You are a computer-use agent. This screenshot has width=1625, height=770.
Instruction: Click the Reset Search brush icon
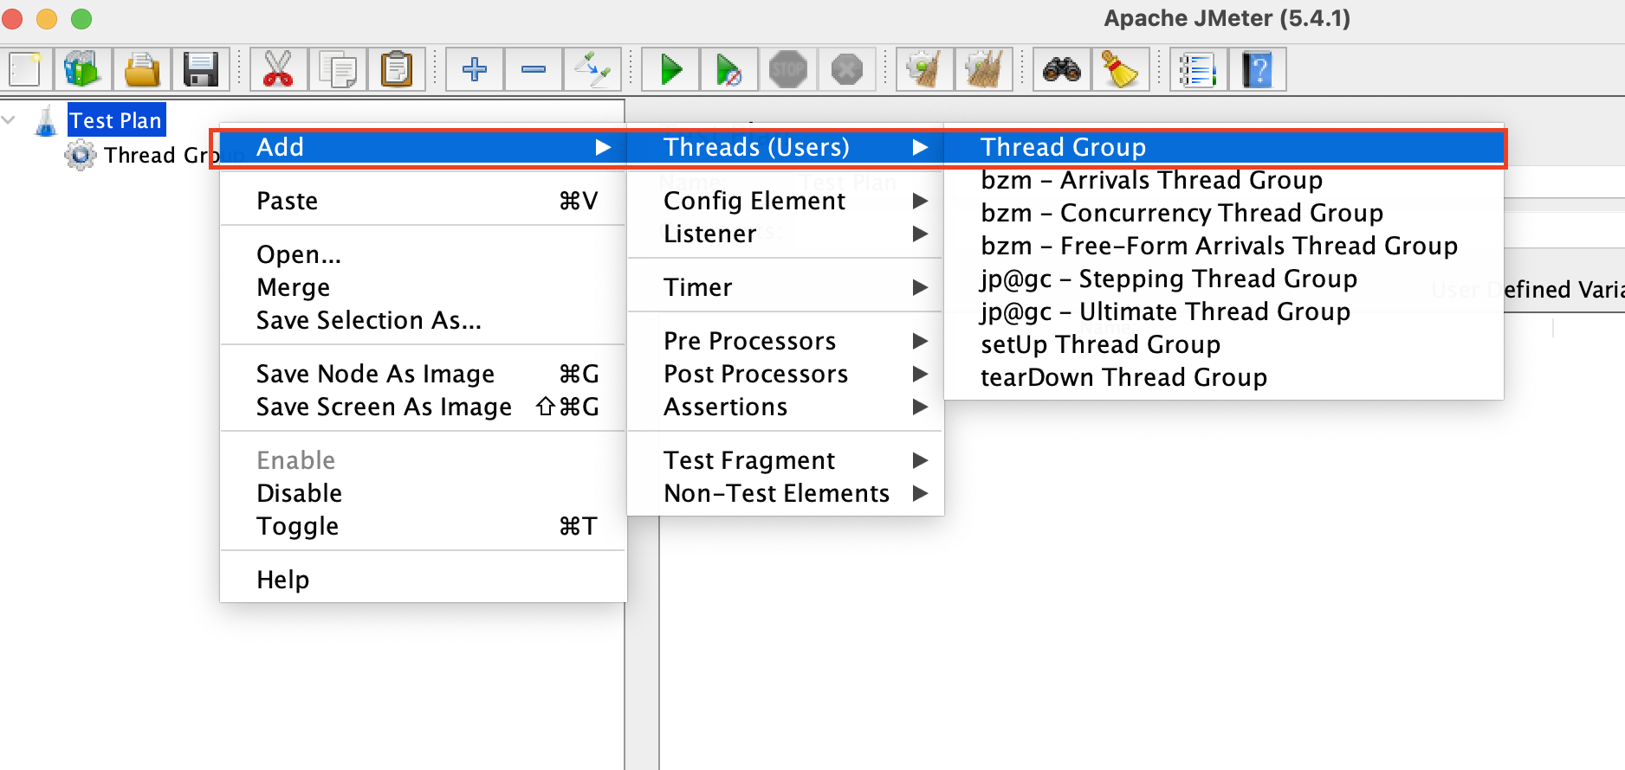[1120, 69]
